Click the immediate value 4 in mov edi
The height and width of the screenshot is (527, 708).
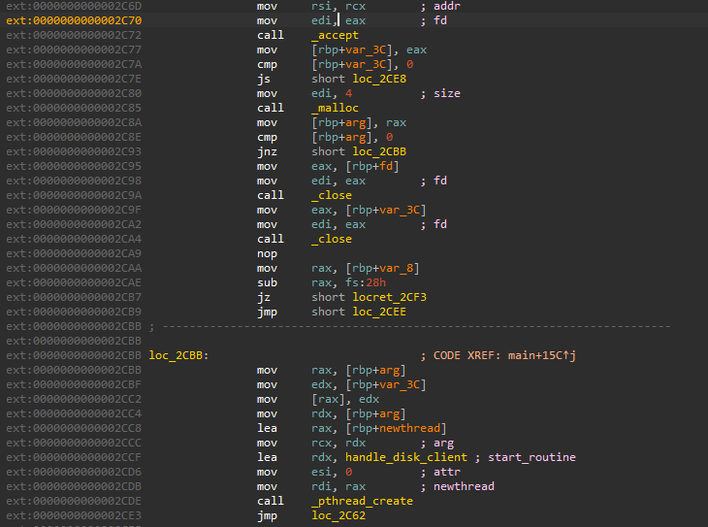[348, 93]
